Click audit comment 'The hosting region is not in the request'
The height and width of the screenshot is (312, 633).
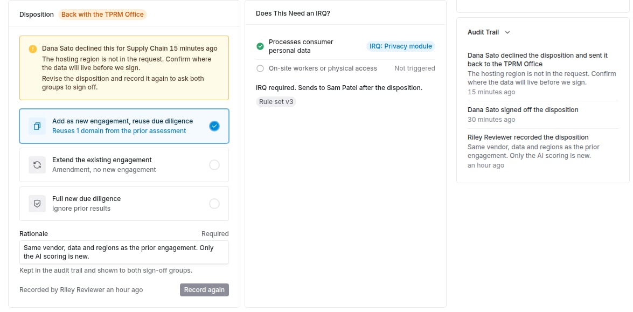point(542,78)
